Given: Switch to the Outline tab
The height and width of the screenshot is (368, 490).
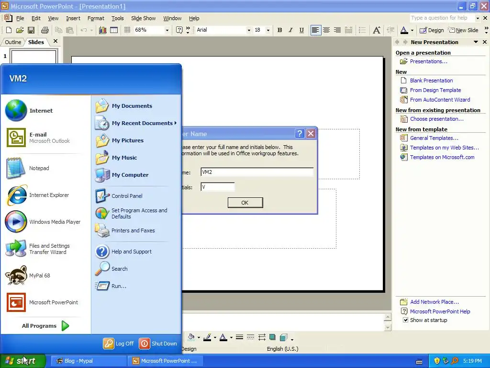Looking at the screenshot, I should [13, 42].
